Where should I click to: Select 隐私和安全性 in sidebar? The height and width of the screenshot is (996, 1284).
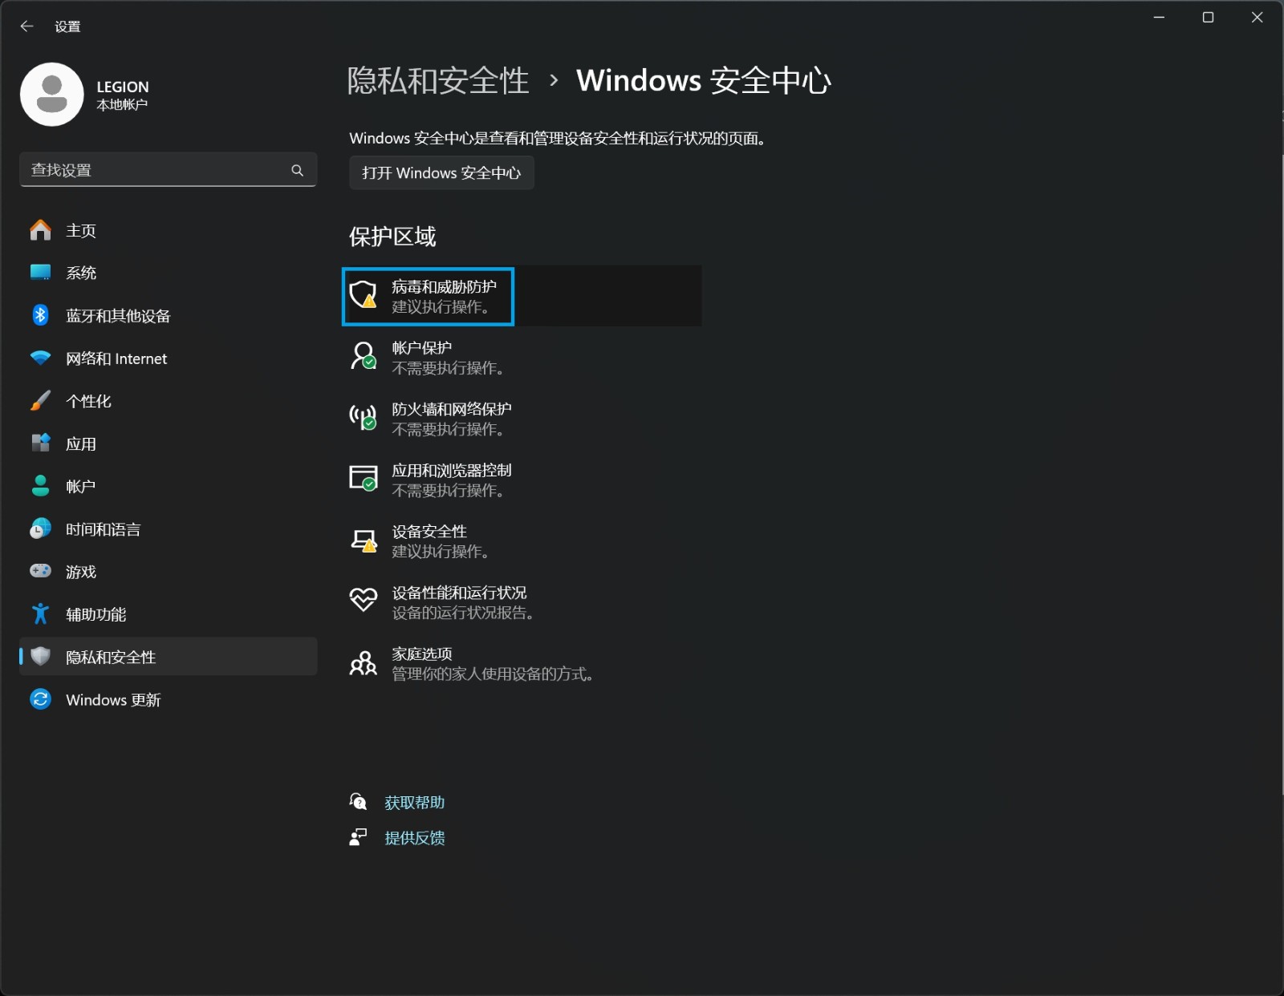coord(169,656)
